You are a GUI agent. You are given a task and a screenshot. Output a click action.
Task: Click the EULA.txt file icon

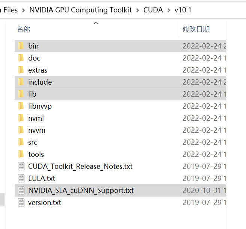point(21,179)
